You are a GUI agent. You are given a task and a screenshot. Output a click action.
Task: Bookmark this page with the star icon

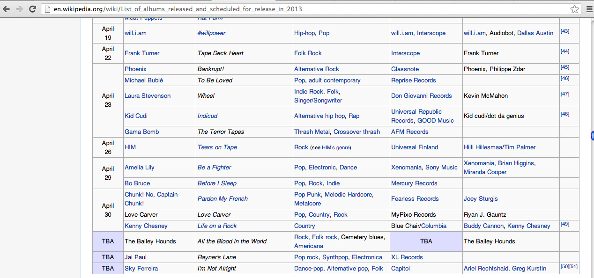[x=575, y=9]
